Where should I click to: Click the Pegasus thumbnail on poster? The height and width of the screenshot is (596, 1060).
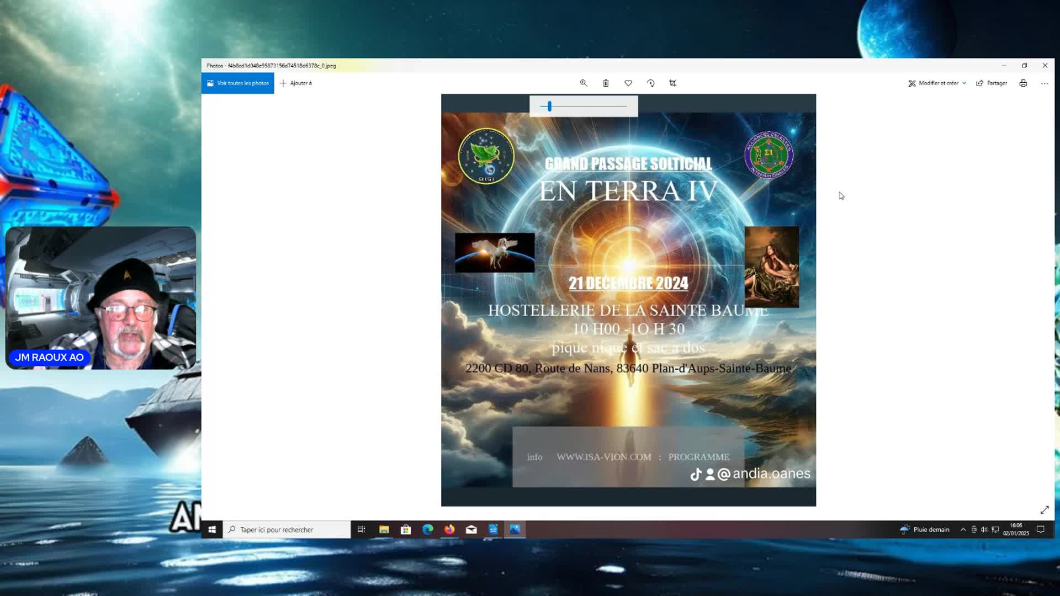(495, 253)
